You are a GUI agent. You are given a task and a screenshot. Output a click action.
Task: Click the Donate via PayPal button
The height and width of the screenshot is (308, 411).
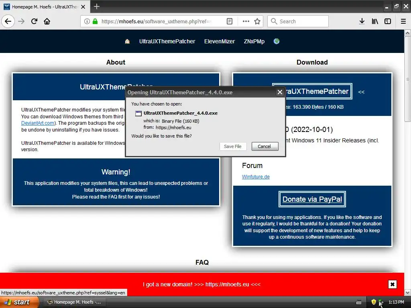click(312, 199)
